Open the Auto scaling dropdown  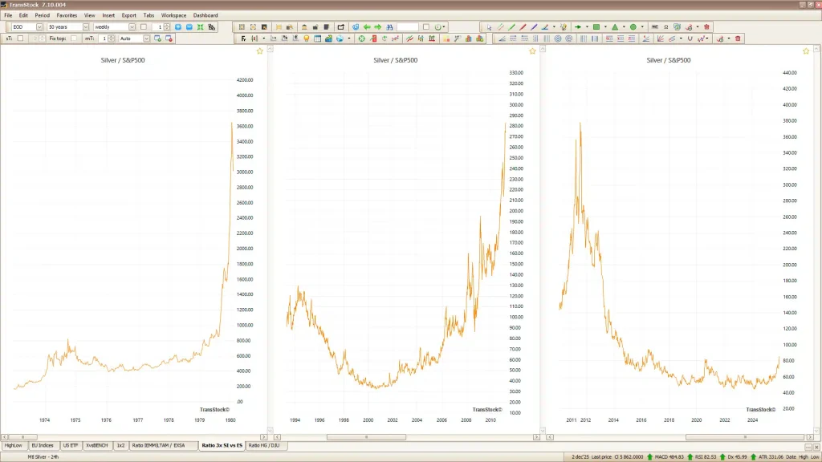pyautogui.click(x=148, y=38)
